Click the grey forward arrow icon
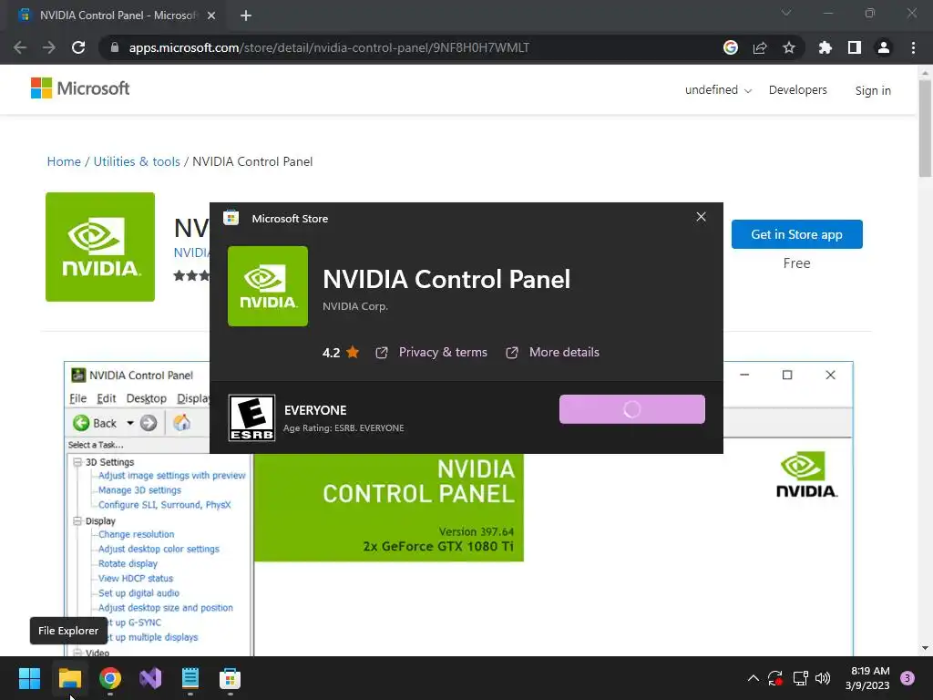Image resolution: width=933 pixels, height=700 pixels. (x=149, y=423)
